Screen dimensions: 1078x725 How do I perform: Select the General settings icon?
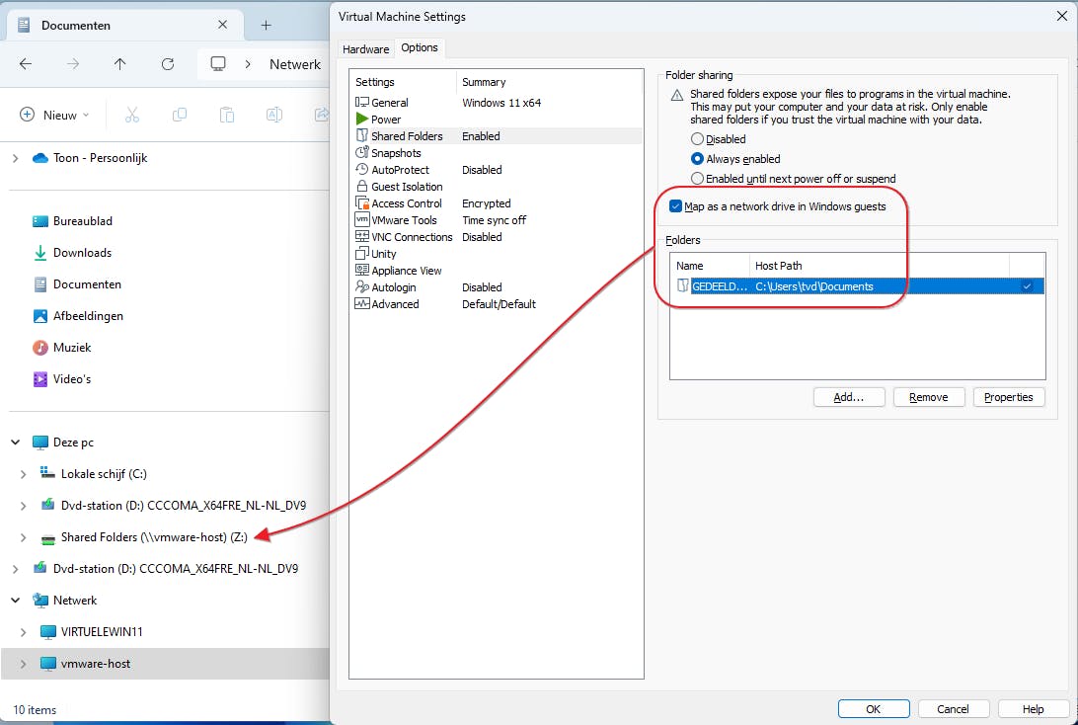coord(361,102)
